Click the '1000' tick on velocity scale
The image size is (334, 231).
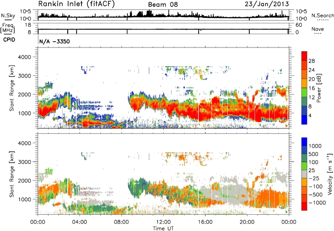pos(315,146)
